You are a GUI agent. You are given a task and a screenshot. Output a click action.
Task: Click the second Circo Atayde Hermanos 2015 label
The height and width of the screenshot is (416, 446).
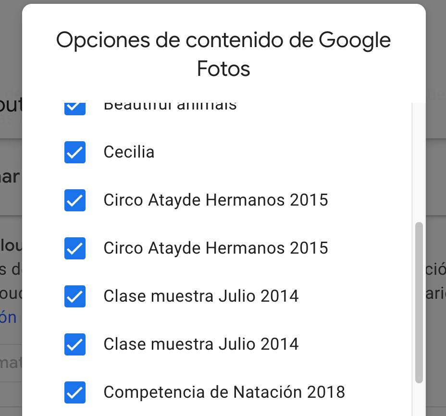[x=216, y=248]
